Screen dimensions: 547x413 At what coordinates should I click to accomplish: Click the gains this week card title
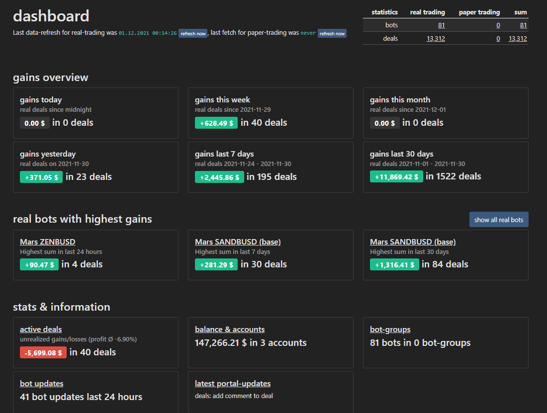tap(222, 100)
